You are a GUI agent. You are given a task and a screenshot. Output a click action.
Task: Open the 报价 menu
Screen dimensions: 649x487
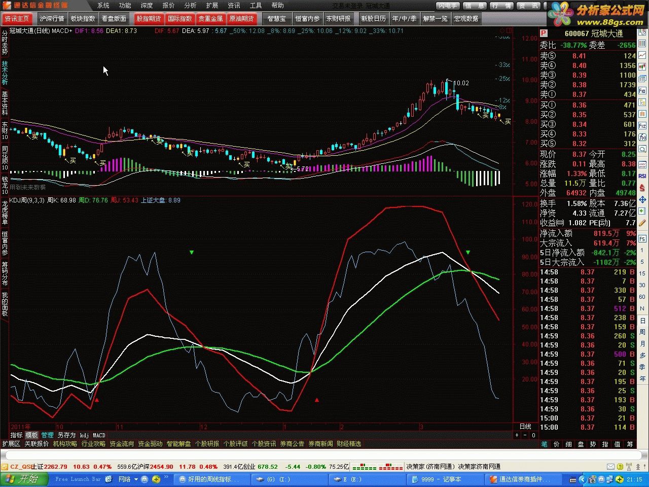168,6
